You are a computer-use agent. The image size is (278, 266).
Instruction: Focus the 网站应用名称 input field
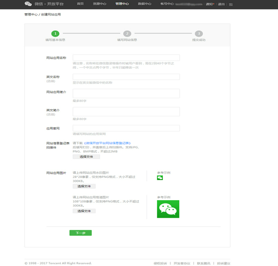click(x=126, y=57)
